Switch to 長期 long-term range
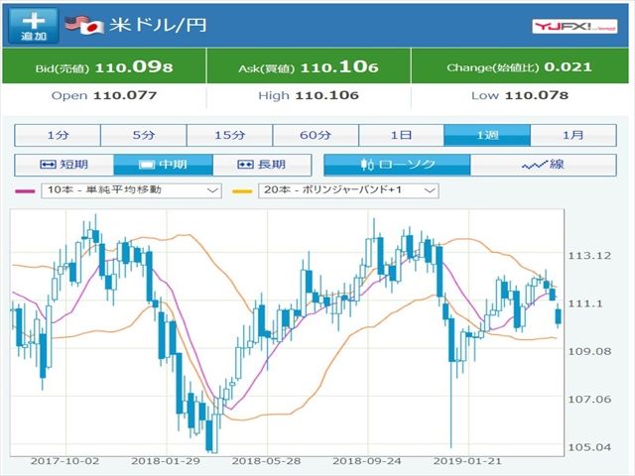 pyautogui.click(x=262, y=165)
